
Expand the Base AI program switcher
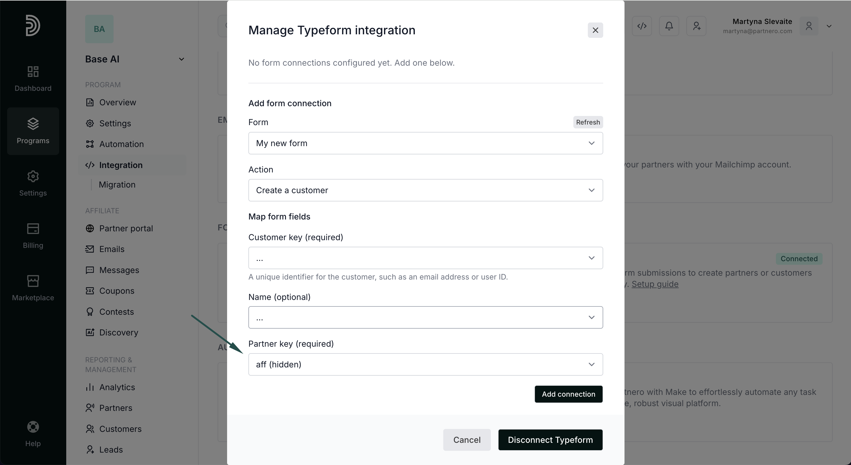tap(181, 59)
